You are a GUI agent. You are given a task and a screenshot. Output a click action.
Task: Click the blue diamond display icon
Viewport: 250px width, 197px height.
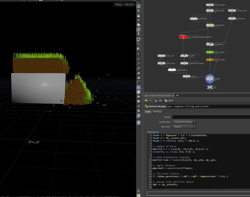point(138,97)
